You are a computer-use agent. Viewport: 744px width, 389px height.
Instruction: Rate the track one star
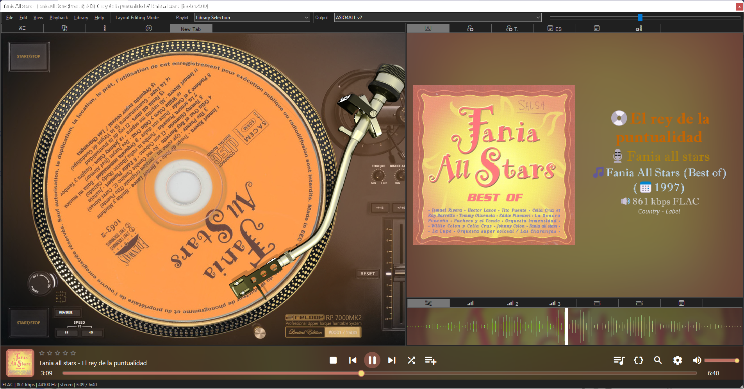[x=42, y=353]
